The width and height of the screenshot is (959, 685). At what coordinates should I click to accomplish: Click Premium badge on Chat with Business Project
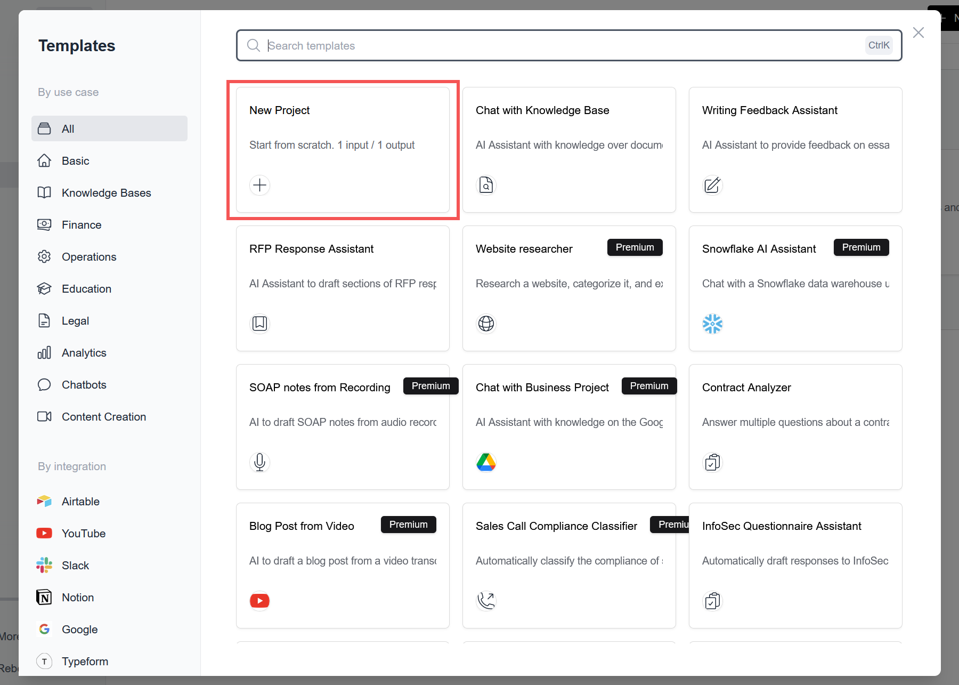point(649,386)
